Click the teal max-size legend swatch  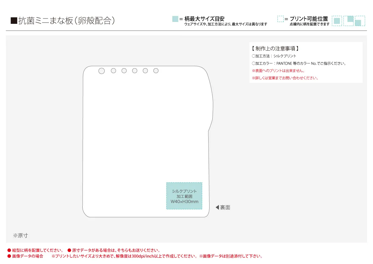coord(175,19)
